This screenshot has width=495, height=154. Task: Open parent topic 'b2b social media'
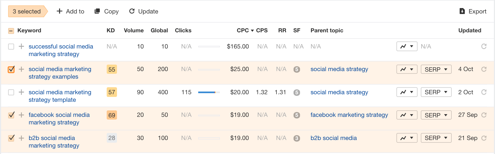pos(334,138)
